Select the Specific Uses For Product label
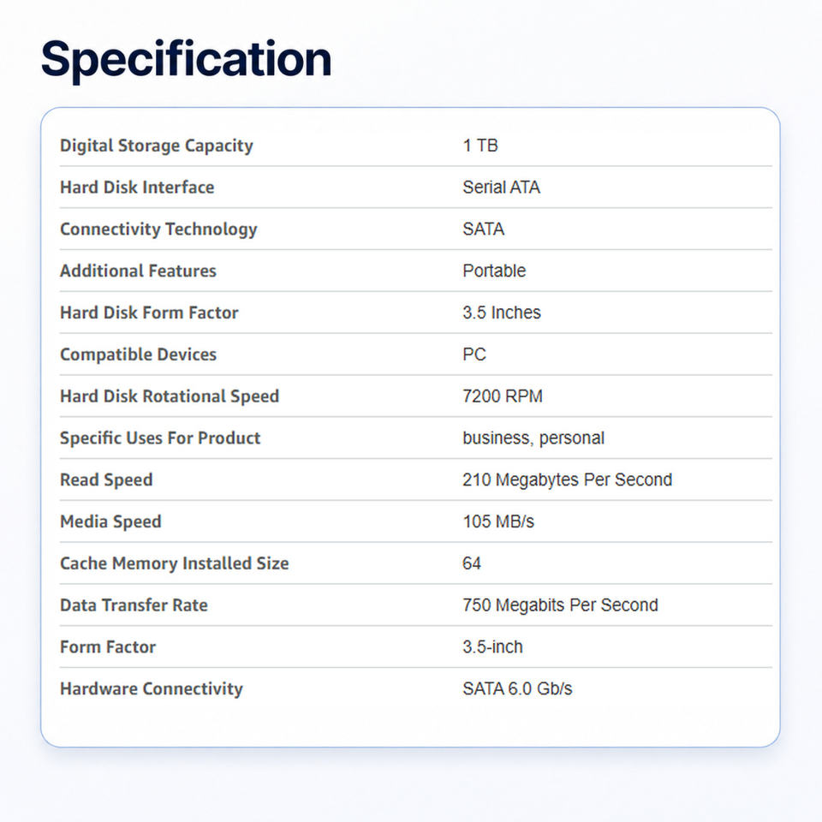Image resolution: width=822 pixels, height=822 pixels. click(x=160, y=438)
